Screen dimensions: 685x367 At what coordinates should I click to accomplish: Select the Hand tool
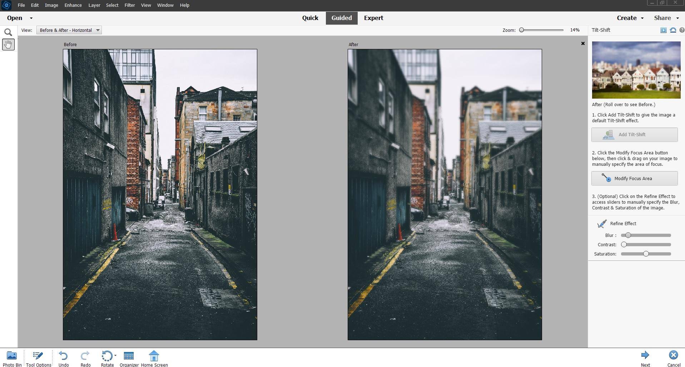tap(8, 44)
